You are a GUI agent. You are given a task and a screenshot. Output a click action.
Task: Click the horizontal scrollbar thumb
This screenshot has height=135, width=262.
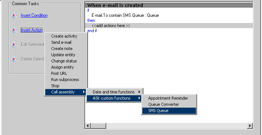(x=99, y=126)
